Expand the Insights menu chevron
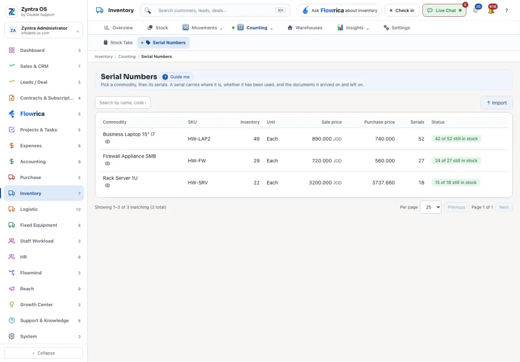520x362 pixels. click(x=368, y=29)
